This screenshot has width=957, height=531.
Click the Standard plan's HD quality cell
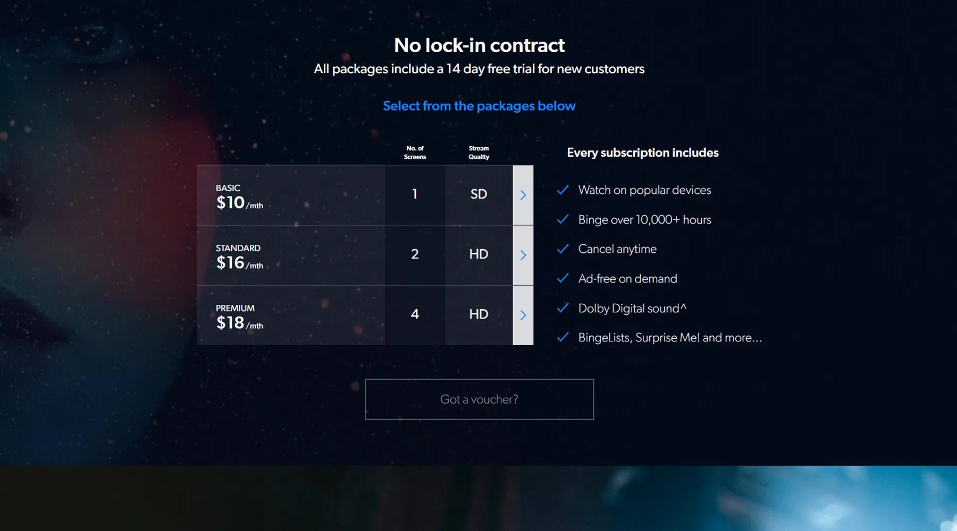tap(478, 254)
